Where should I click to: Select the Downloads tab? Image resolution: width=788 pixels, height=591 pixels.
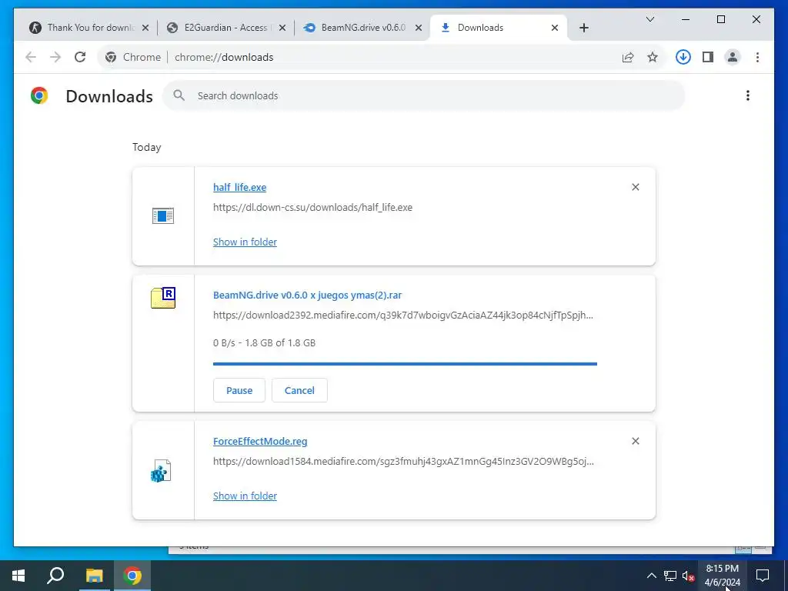tap(499, 28)
